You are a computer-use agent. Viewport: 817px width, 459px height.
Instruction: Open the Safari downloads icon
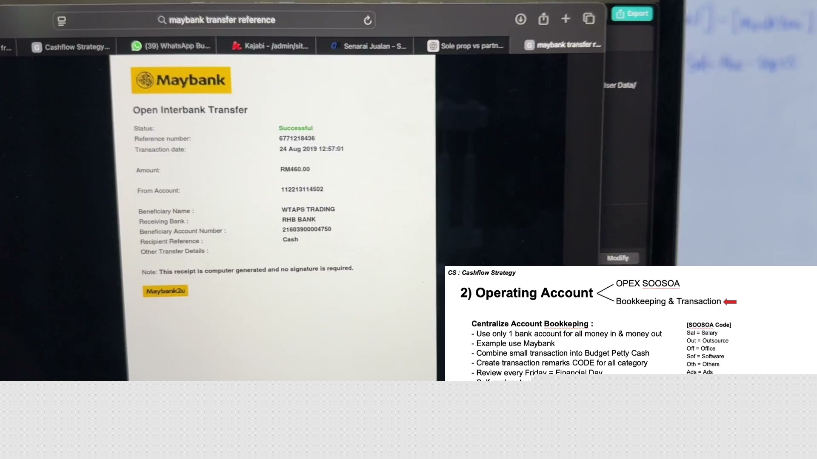pyautogui.click(x=520, y=19)
